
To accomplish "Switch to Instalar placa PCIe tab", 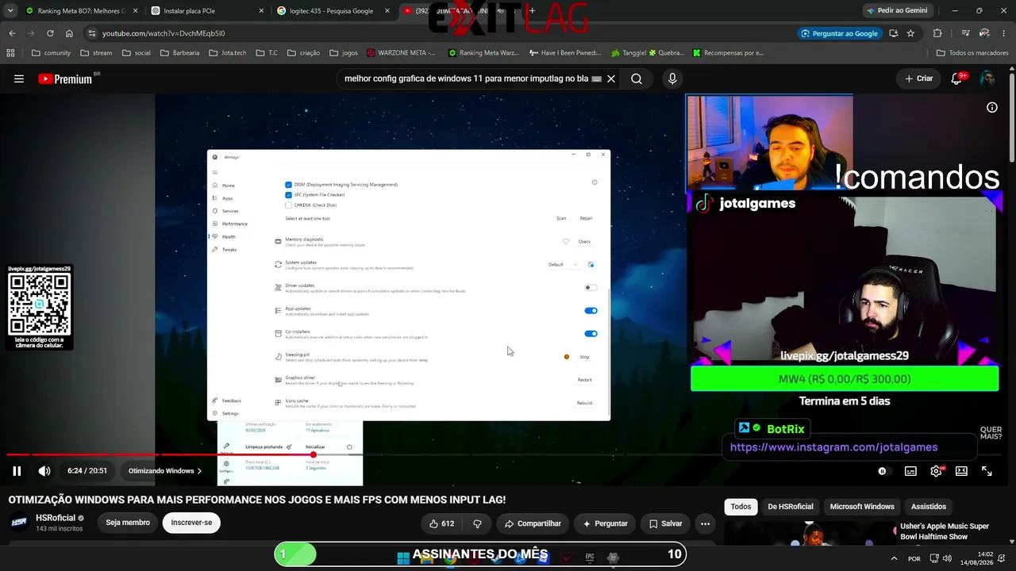I will pos(206,11).
